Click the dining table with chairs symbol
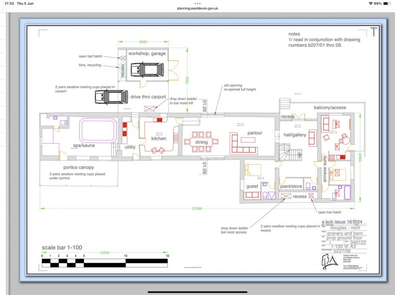This screenshot has height=295, width=395. click(x=201, y=142)
